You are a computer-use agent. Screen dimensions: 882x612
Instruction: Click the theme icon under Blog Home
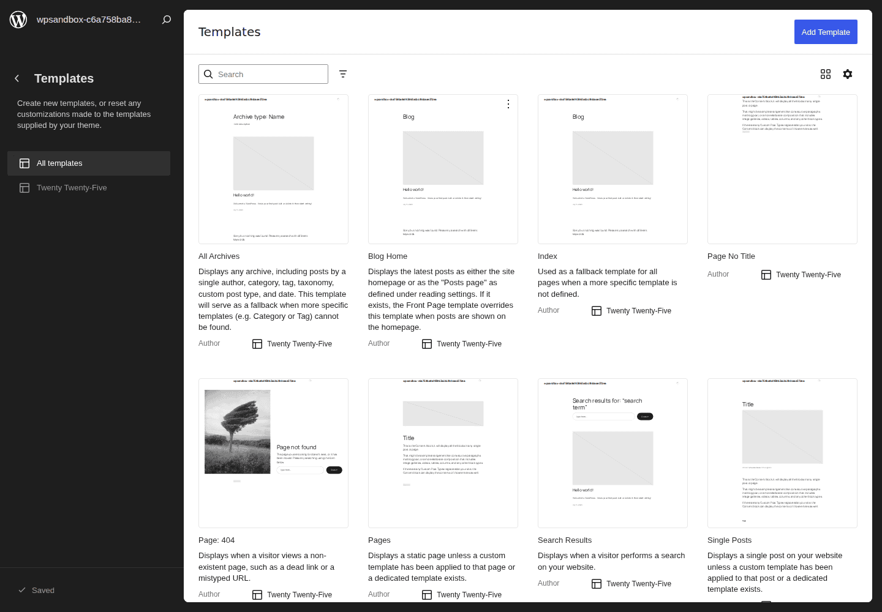coord(427,344)
